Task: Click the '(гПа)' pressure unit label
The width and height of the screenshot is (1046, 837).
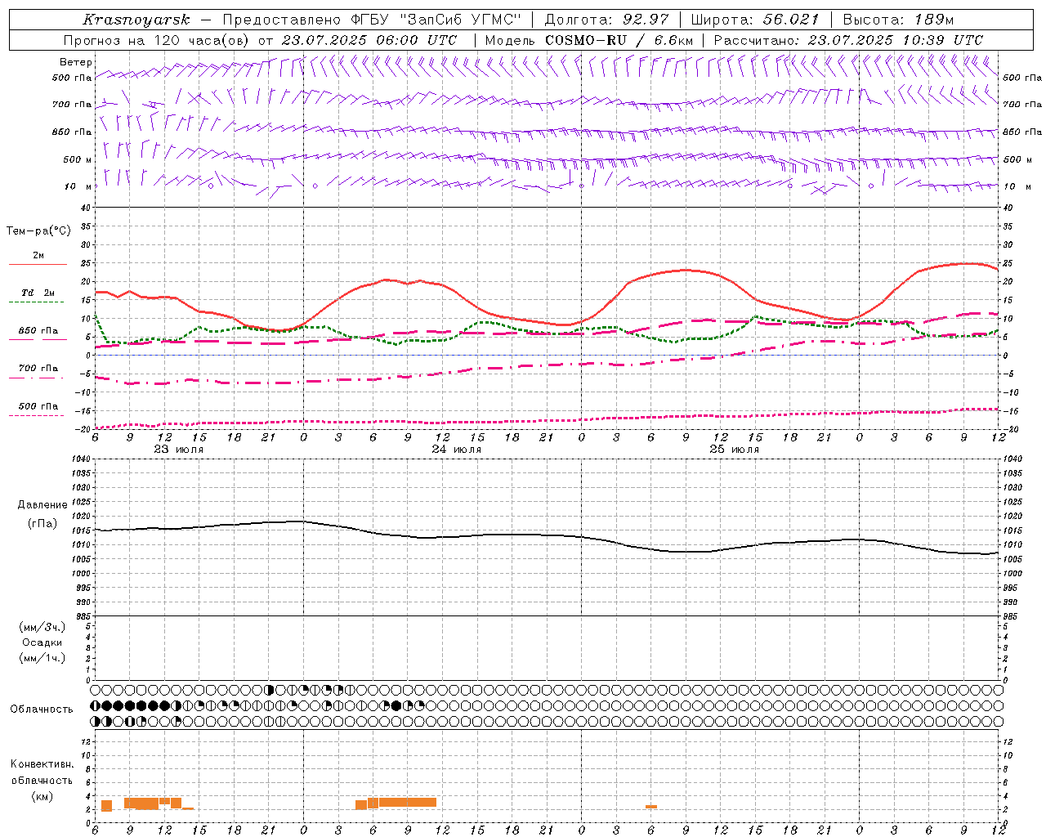Action: pyautogui.click(x=42, y=523)
